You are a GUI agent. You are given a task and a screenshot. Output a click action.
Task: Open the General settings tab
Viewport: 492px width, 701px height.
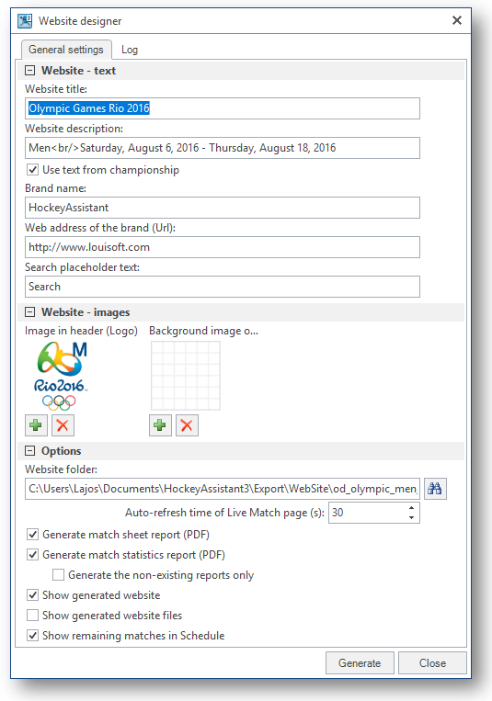tap(66, 50)
